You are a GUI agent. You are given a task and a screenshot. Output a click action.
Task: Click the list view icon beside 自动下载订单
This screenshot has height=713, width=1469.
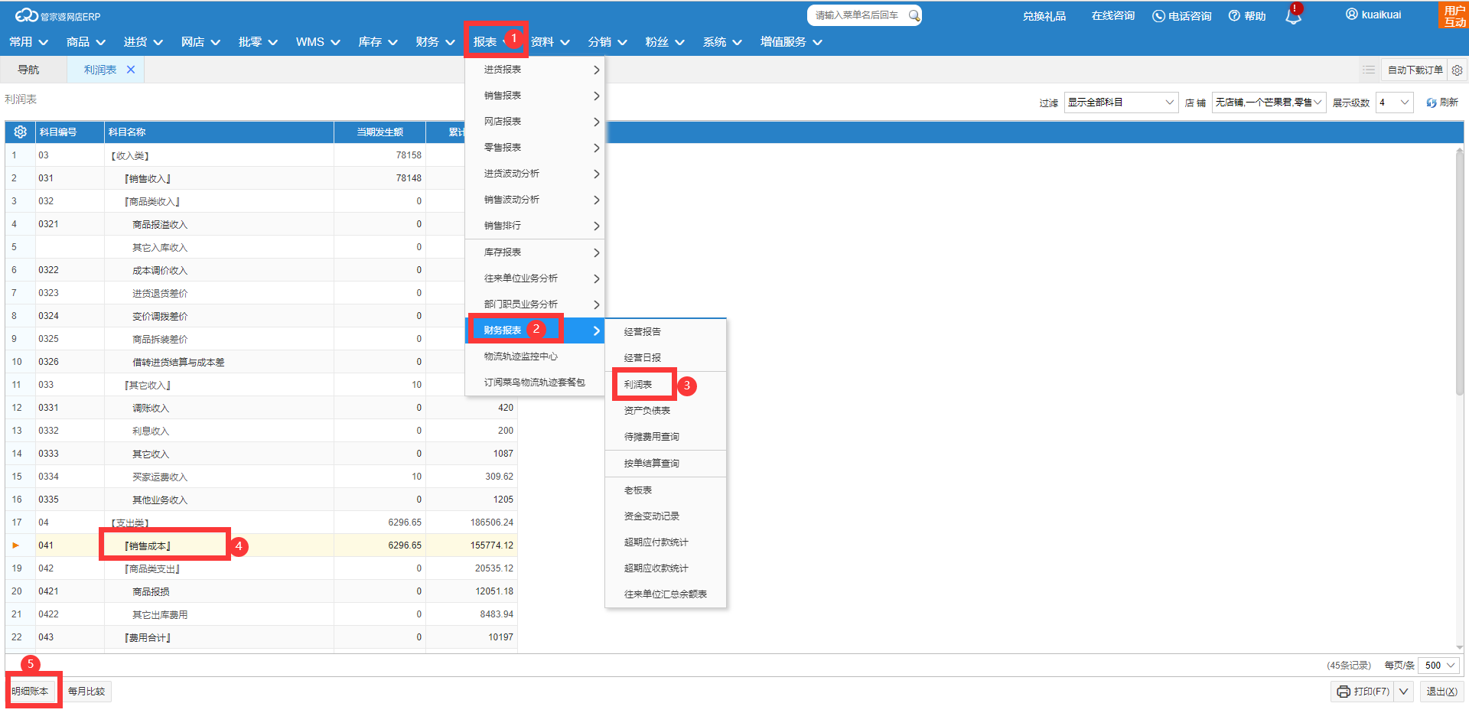click(x=1368, y=70)
